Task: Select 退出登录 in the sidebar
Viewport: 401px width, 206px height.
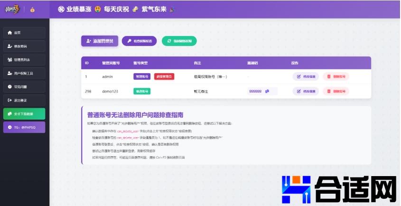Action: coord(24,101)
